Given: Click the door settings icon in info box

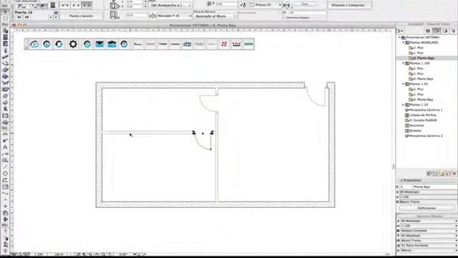Looking at the screenshot, I should click(53, 5).
